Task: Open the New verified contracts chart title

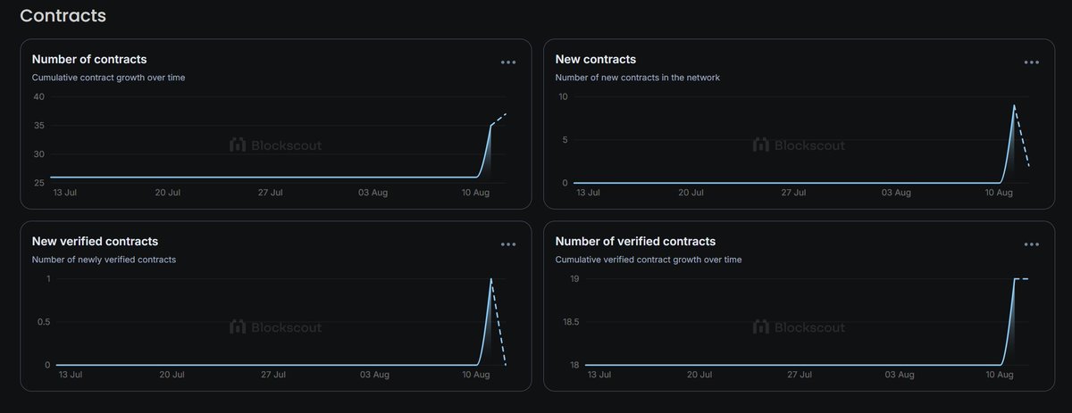Action: click(x=95, y=242)
